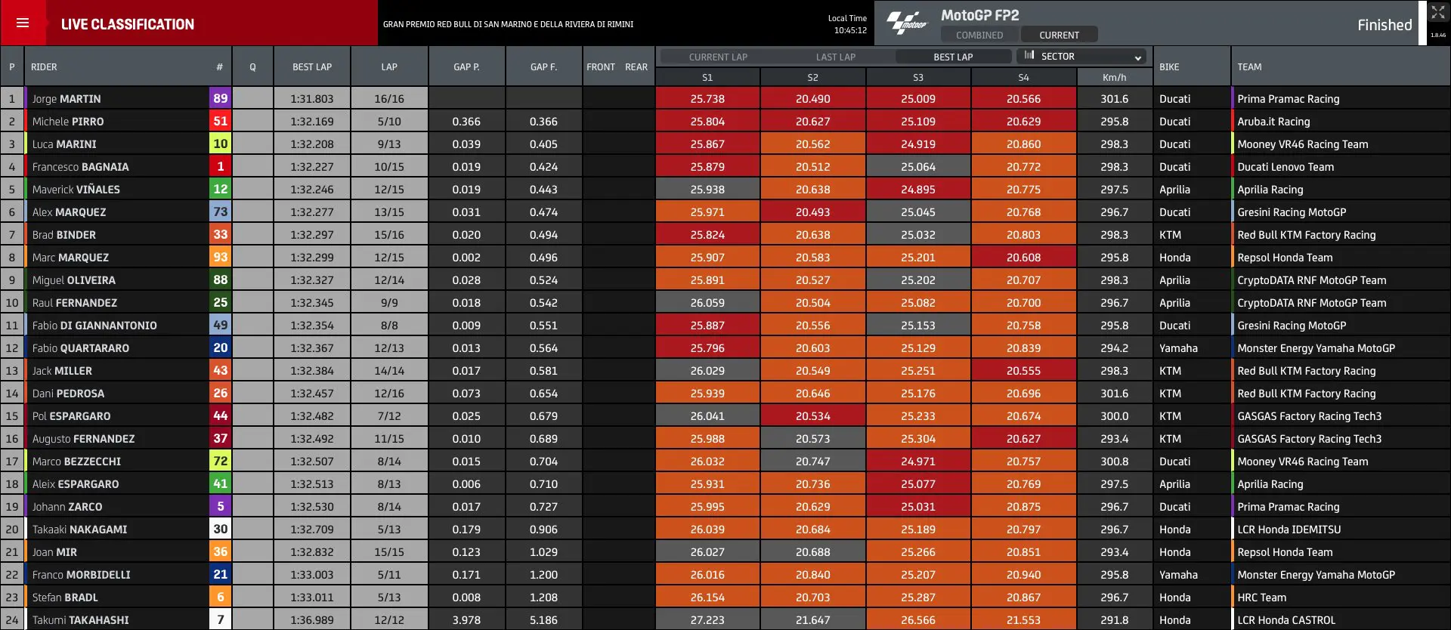Click the BEST LAP column header
1451x630 pixels.
pyautogui.click(x=312, y=66)
